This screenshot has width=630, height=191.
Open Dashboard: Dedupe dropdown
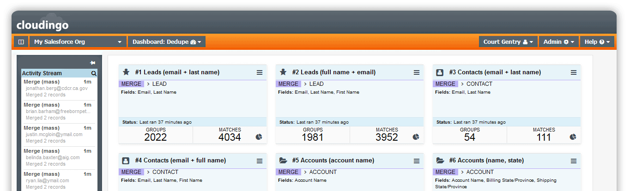point(167,42)
